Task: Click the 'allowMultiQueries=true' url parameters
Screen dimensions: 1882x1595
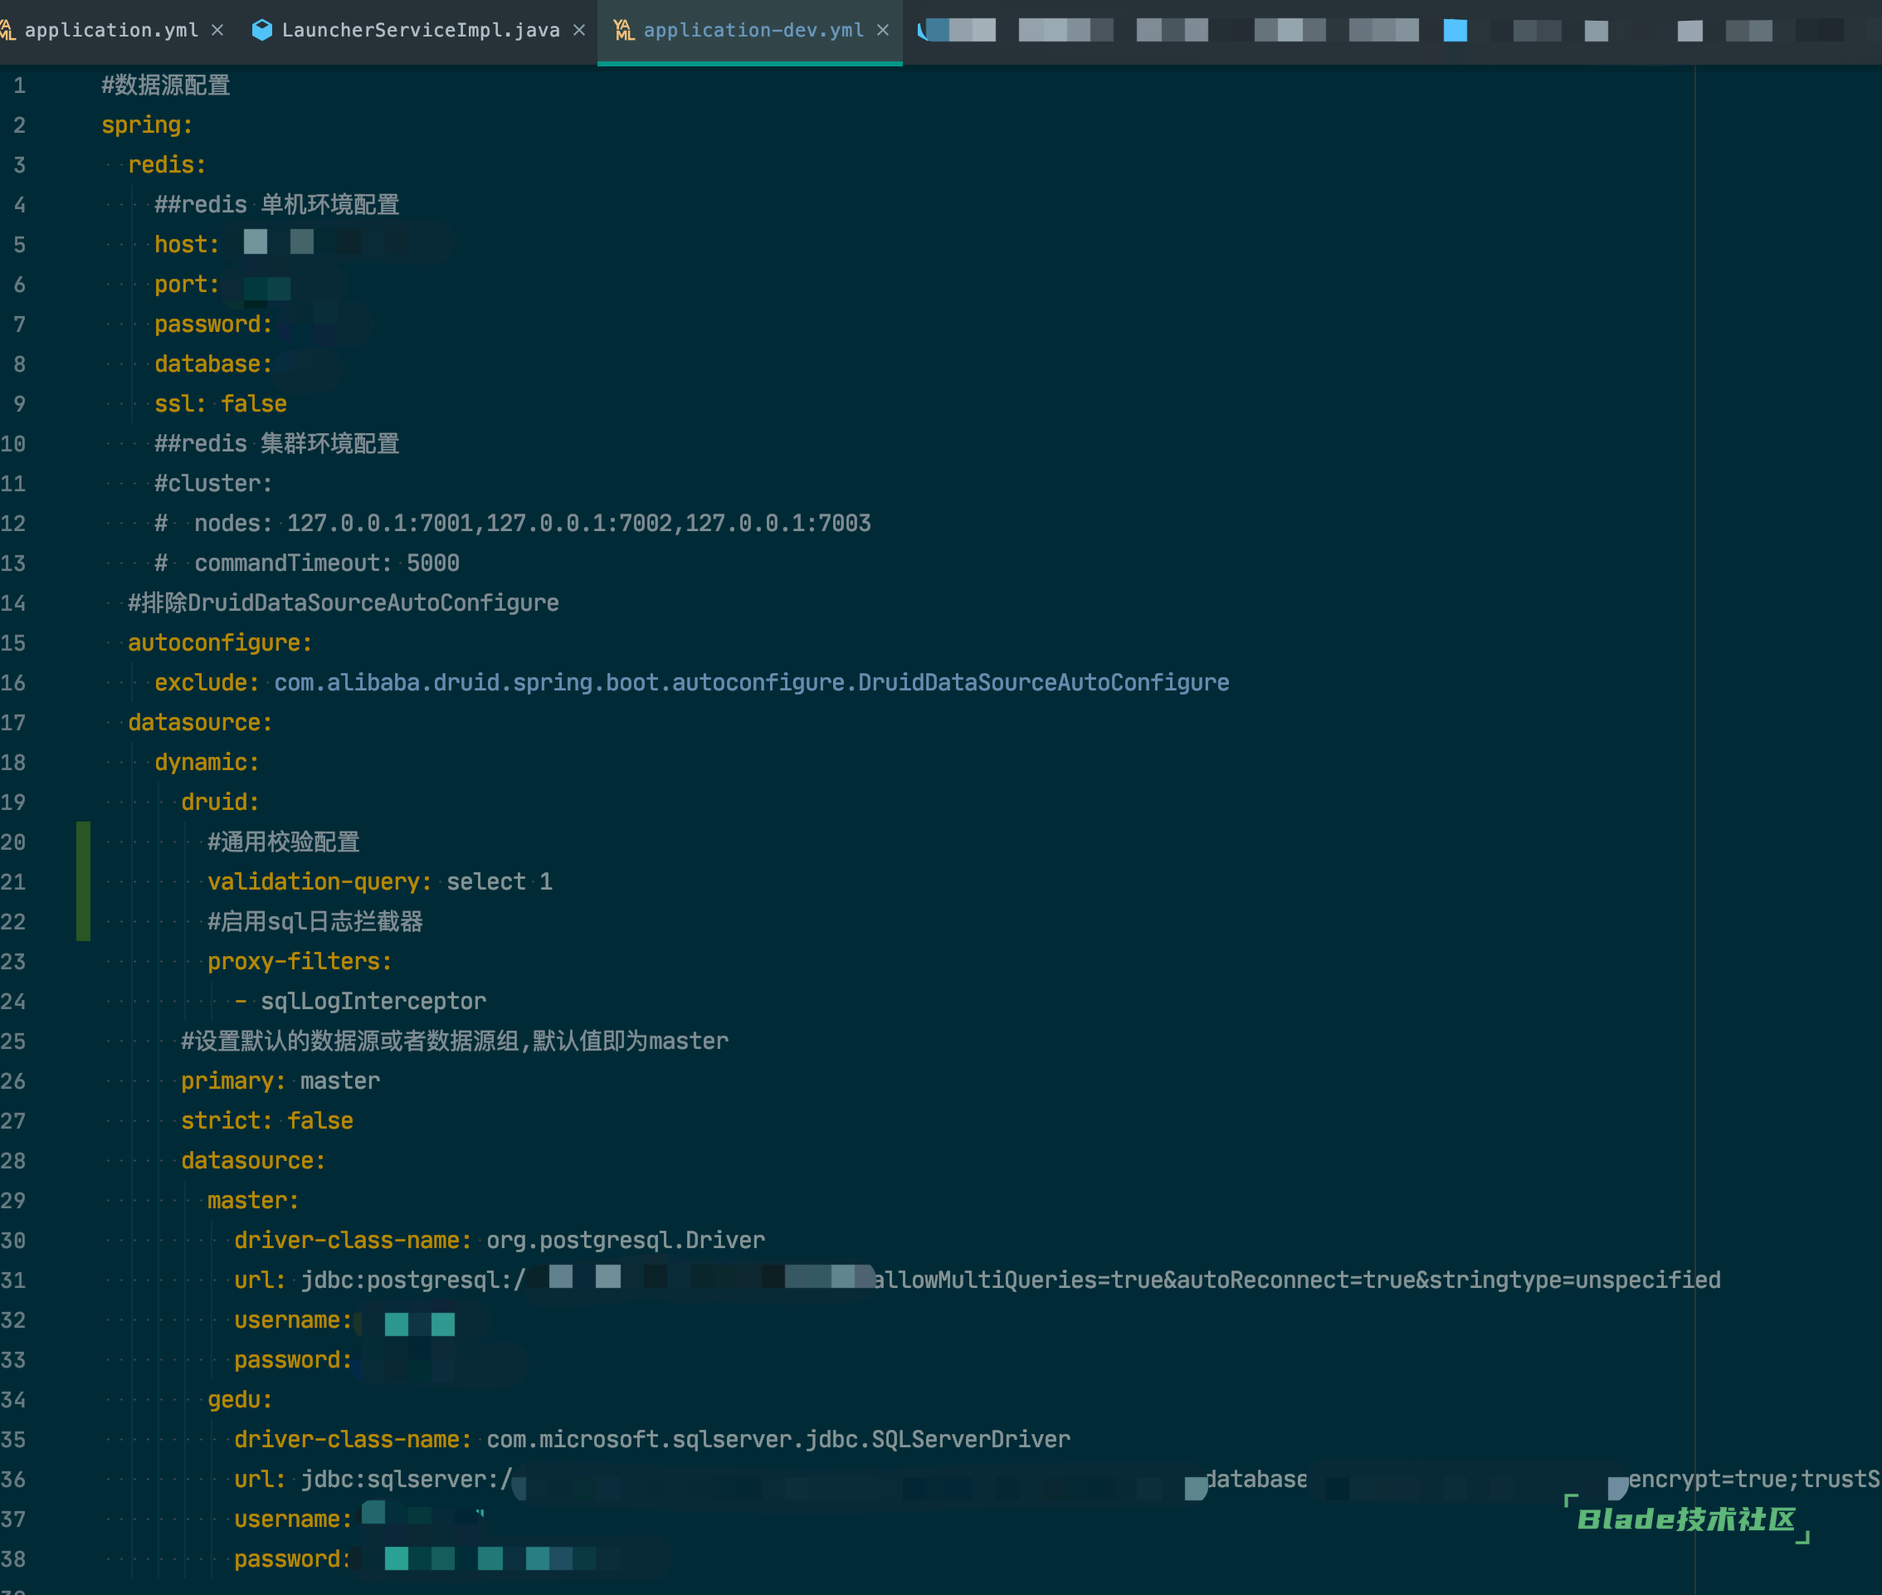Action: [1296, 1280]
